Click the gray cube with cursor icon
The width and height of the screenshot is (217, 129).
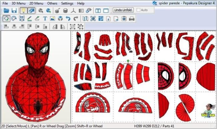[x=41, y=11]
